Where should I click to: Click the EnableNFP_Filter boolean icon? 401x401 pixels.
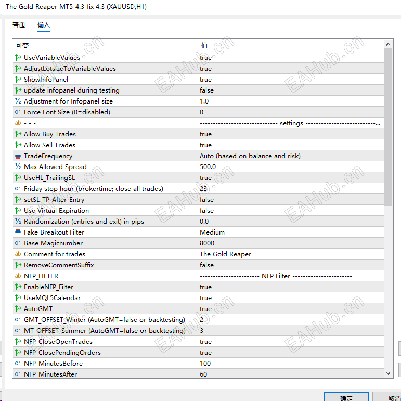18,287
